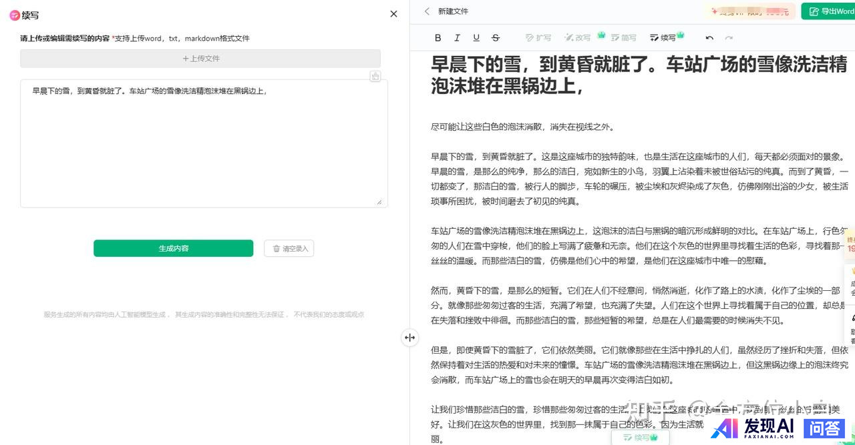Click the 上传文件 upload bar
This screenshot has width=855, height=445.
point(200,59)
